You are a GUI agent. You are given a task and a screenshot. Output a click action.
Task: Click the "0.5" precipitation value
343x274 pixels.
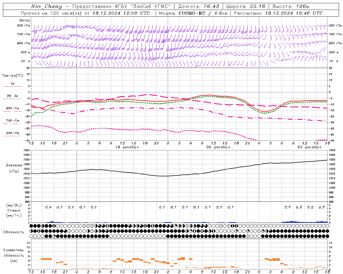pos(299,207)
